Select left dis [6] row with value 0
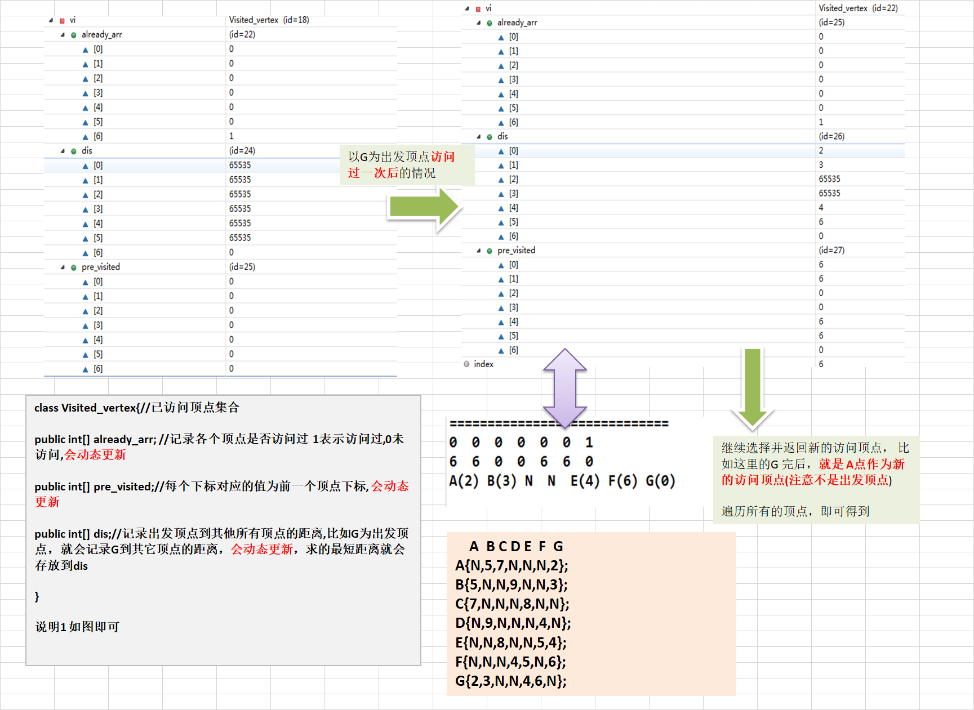This screenshot has width=974, height=710. pyautogui.click(x=220, y=252)
